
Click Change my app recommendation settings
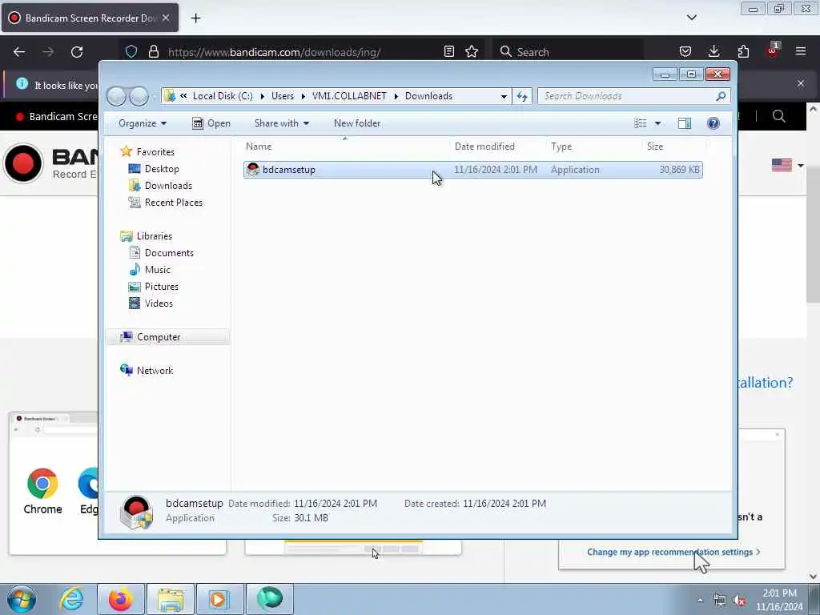[x=673, y=553]
